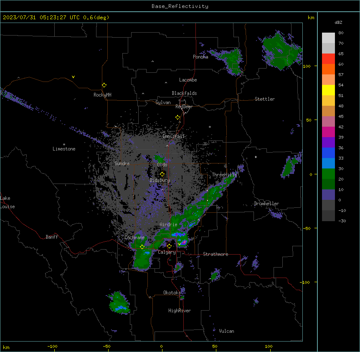This screenshot has width=360, height=352.
Task: Click the RedDeer city label
Action: click(184, 107)
